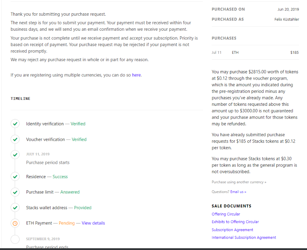This screenshot has height=250, width=307.
Task: Click the Pending status of ETH Payment
Action: (67, 223)
